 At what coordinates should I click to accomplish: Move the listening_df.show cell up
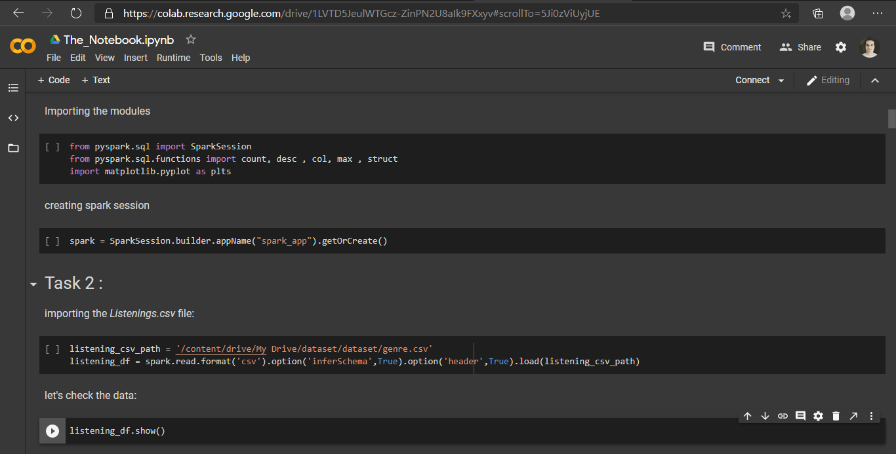[x=747, y=415]
